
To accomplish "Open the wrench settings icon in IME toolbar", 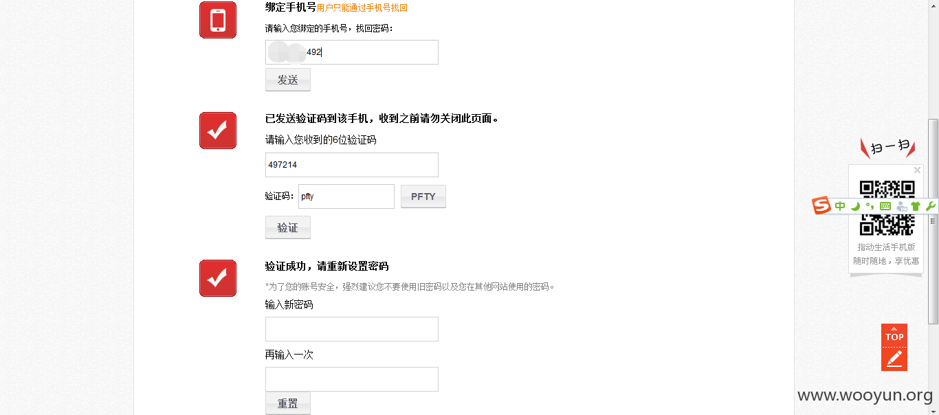I will click(x=931, y=206).
